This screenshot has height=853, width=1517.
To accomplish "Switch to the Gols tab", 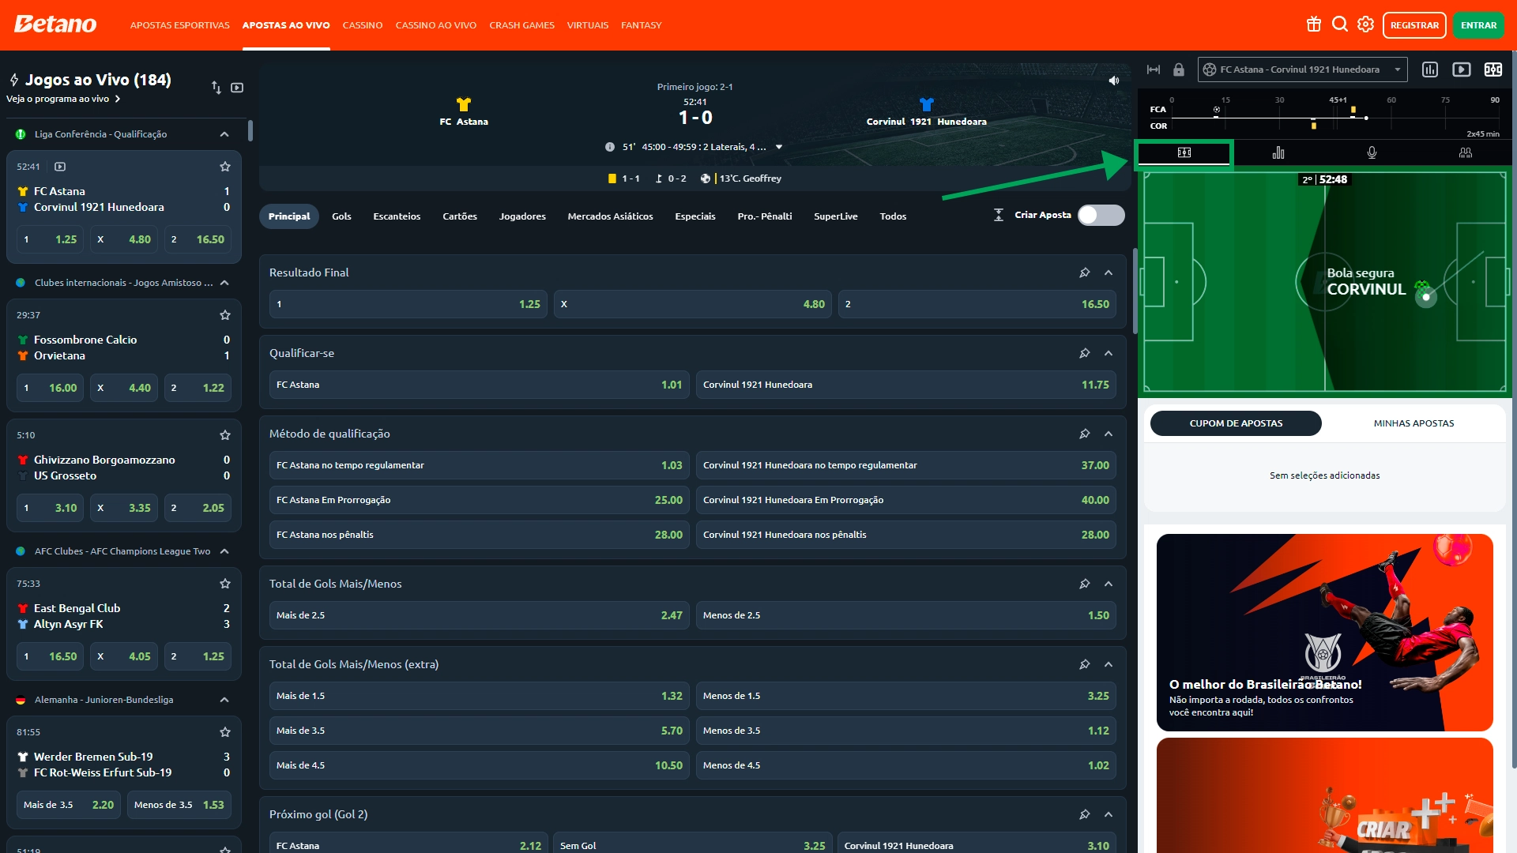I will coord(341,216).
